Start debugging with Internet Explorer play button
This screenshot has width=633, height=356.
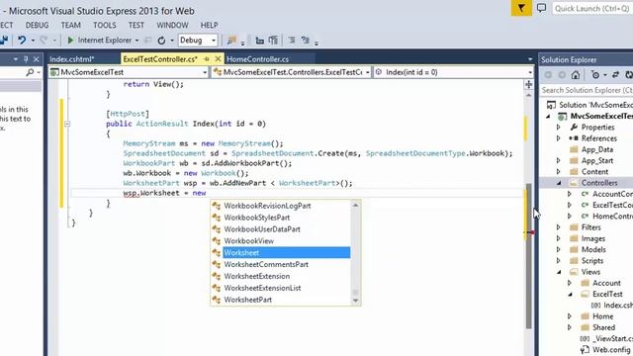coord(70,40)
